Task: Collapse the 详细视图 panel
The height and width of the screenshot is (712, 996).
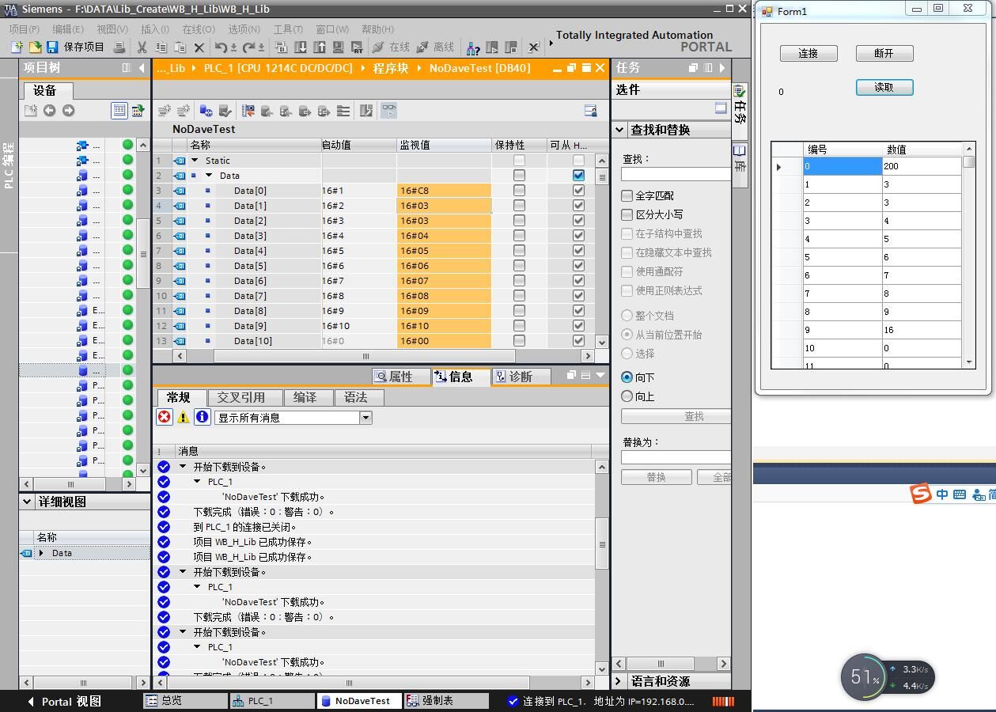Action: 27,502
